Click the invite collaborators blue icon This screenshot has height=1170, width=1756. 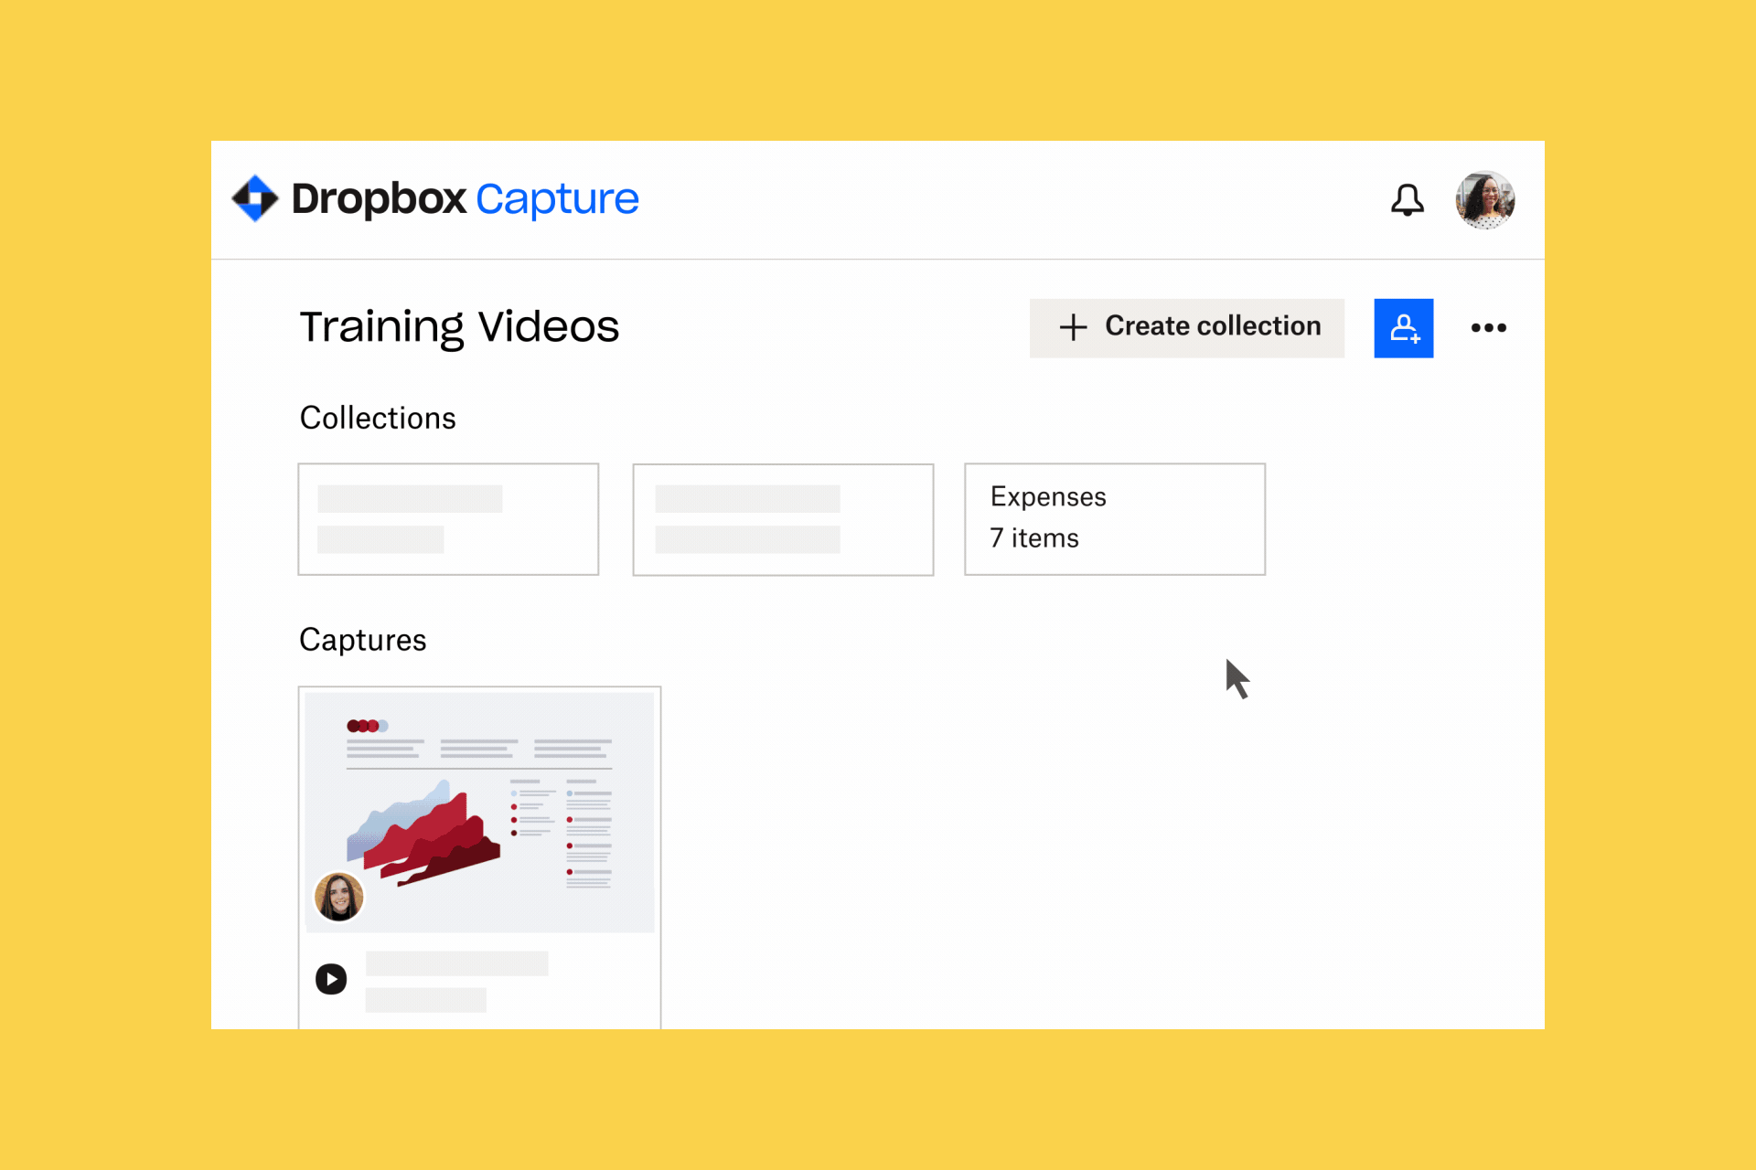tap(1403, 328)
